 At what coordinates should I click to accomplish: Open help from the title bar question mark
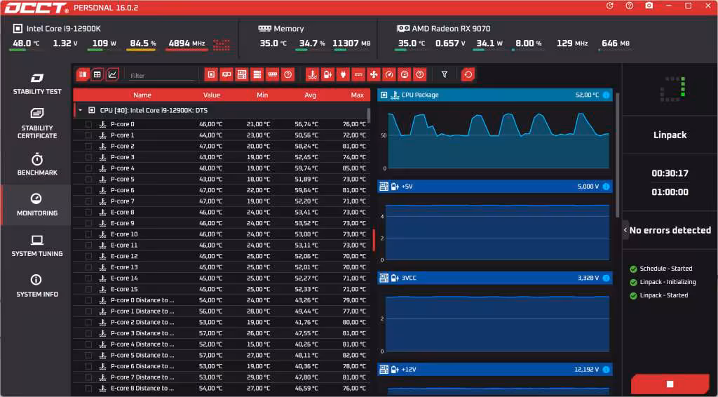(x=630, y=6)
